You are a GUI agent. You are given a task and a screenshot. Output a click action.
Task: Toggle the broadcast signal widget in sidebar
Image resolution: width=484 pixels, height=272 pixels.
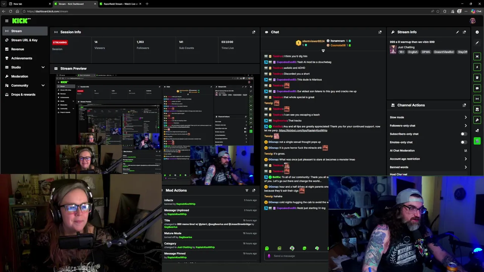point(477,99)
